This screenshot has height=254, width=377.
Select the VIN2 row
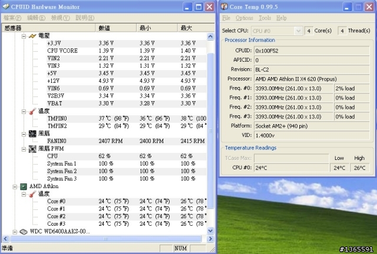[127, 58]
